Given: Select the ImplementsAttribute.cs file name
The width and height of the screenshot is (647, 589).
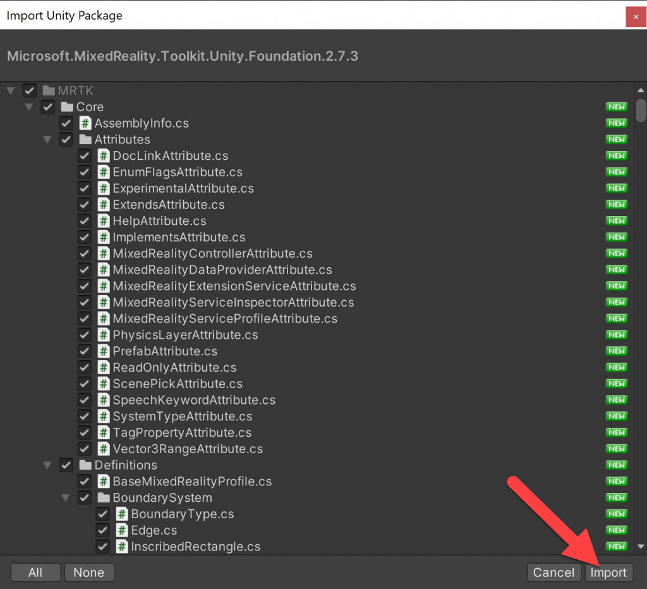Looking at the screenshot, I should (179, 238).
